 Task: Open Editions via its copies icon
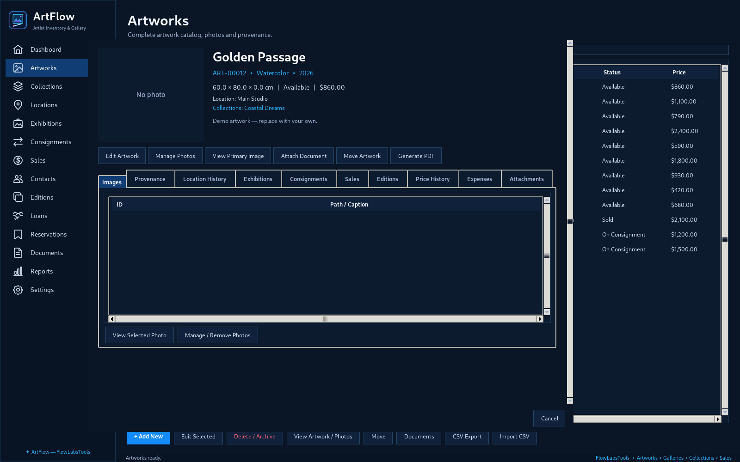click(18, 197)
